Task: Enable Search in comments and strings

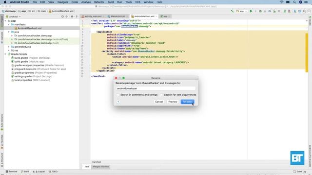Action: pyautogui.click(x=118, y=95)
